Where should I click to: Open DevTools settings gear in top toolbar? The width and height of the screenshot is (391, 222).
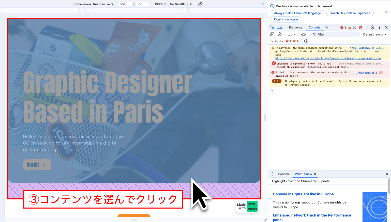372,27
